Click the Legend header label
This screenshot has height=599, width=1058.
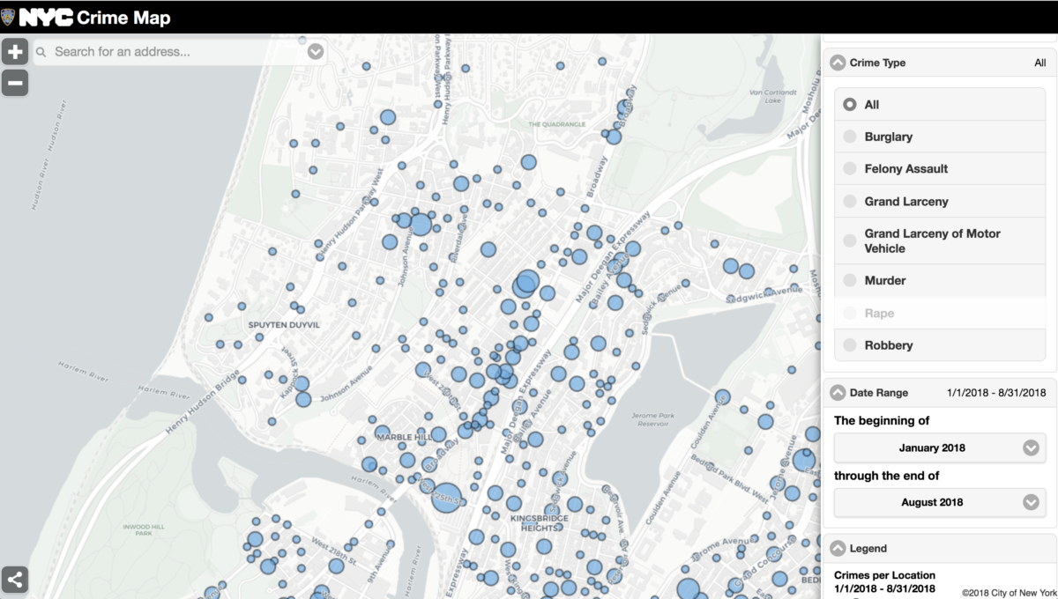click(868, 548)
